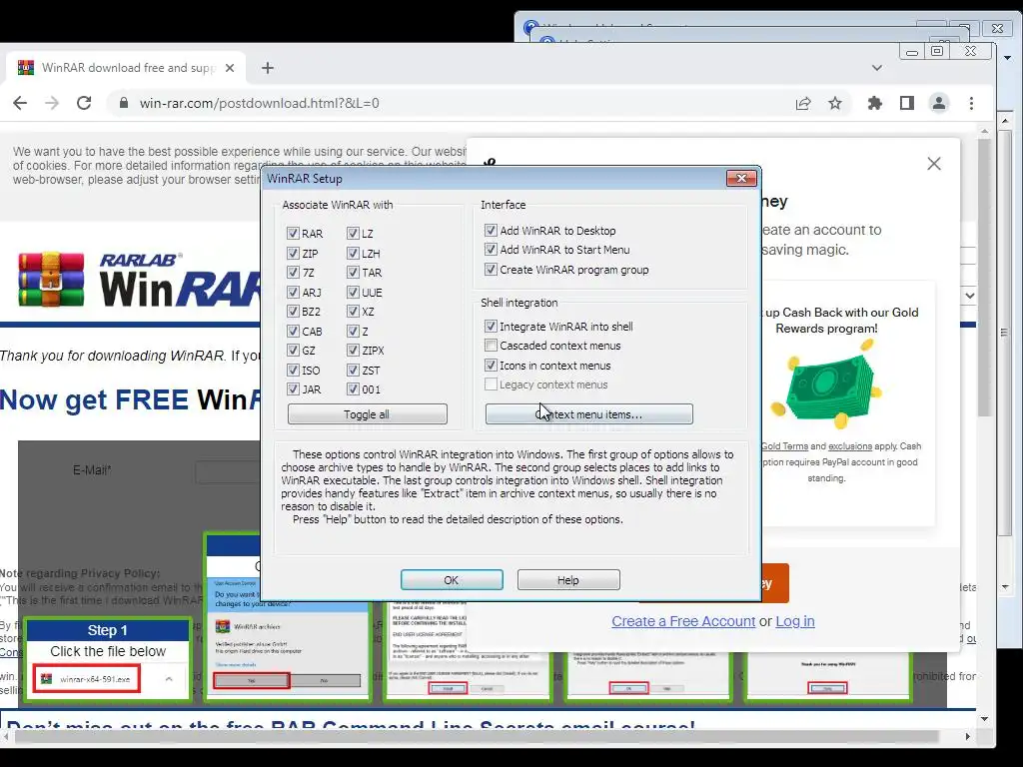Toggle the LZH association checkbox
The width and height of the screenshot is (1023, 767).
353,253
